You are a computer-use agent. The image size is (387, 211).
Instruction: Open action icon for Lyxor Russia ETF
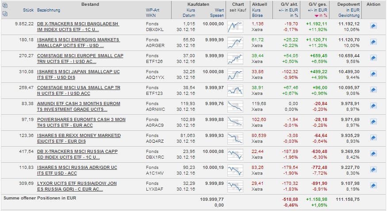pos(373,186)
